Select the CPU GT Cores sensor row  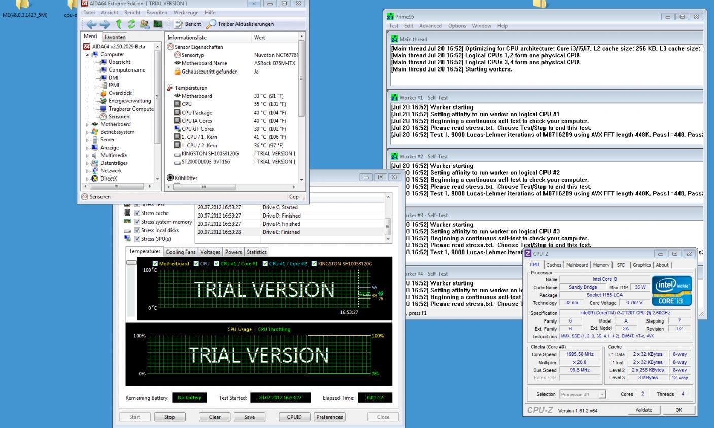[x=235, y=129]
